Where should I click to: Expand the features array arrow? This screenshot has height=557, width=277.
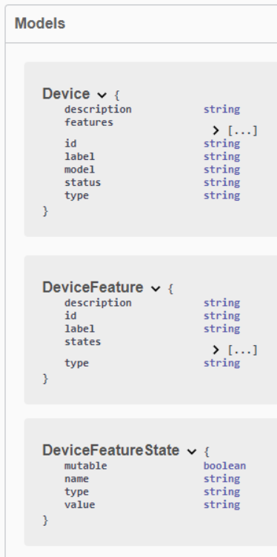[216, 130]
